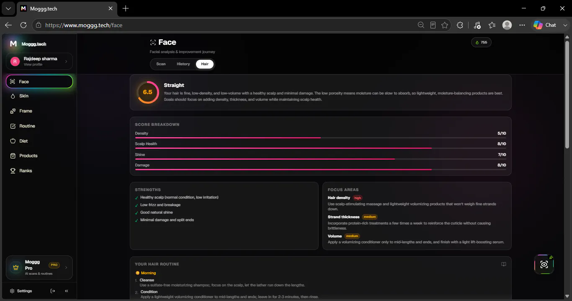
Task: Click the address bar URL
Action: [x=84, y=25]
